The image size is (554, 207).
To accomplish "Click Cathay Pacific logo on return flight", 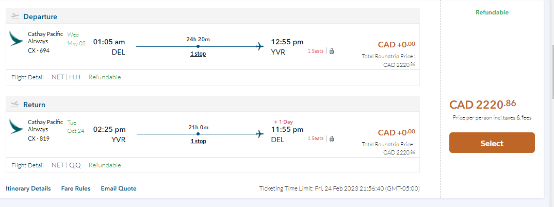I will pos(16,127).
